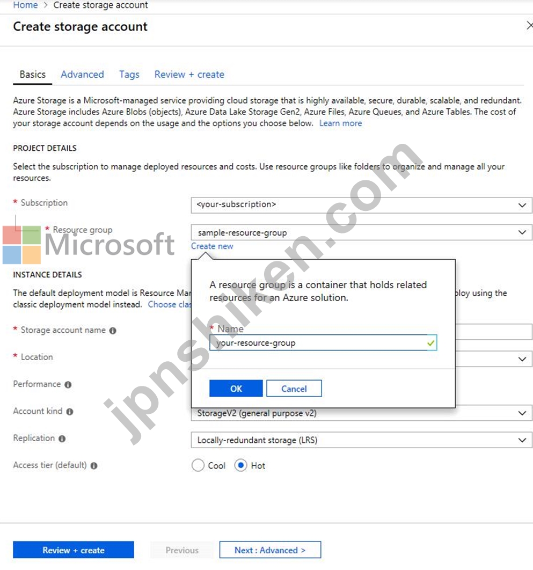Click info icon next to Replication
The height and width of the screenshot is (570, 533).
(x=62, y=439)
